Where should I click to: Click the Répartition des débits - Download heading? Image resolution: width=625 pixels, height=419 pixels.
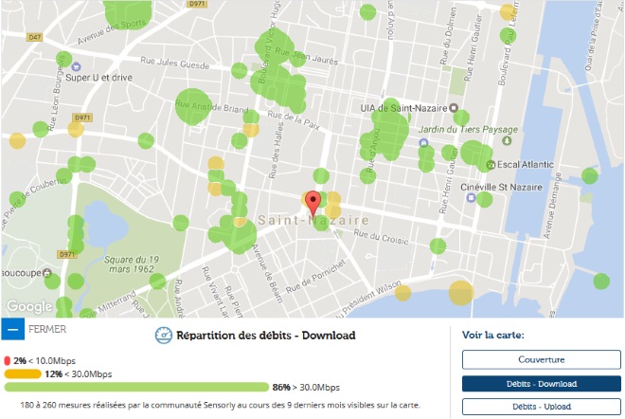[x=266, y=336]
